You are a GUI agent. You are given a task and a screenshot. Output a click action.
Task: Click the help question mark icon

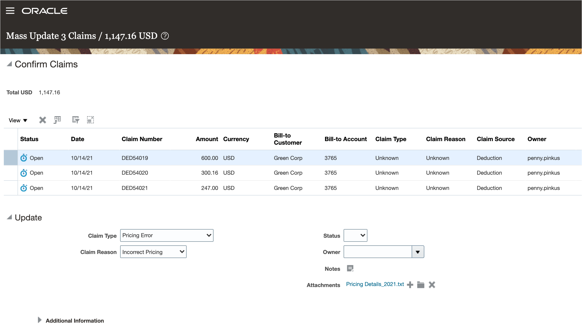[165, 36]
